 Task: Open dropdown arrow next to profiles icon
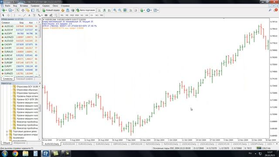(13, 10)
